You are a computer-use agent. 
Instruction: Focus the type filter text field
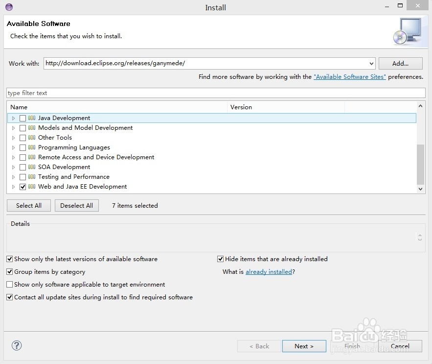click(215, 93)
